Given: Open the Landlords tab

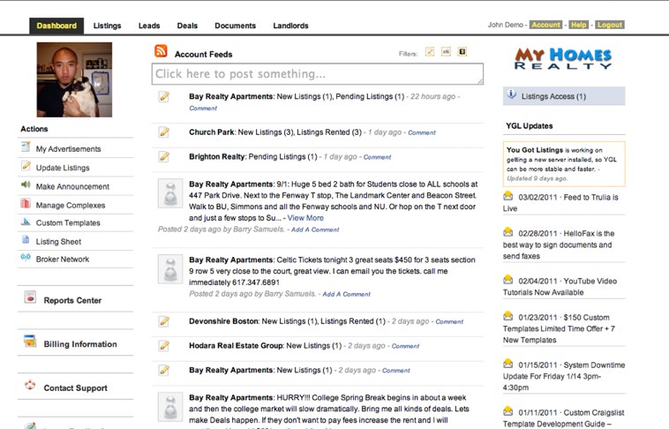Looking at the screenshot, I should tap(290, 26).
